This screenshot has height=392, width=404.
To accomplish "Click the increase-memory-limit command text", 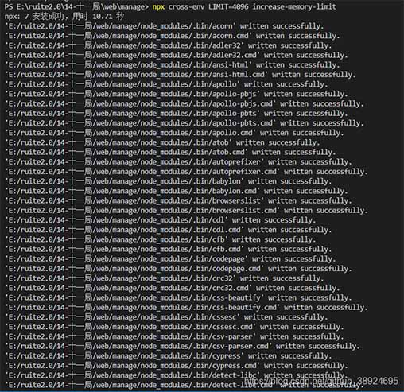I will pyautogui.click(x=294, y=6).
